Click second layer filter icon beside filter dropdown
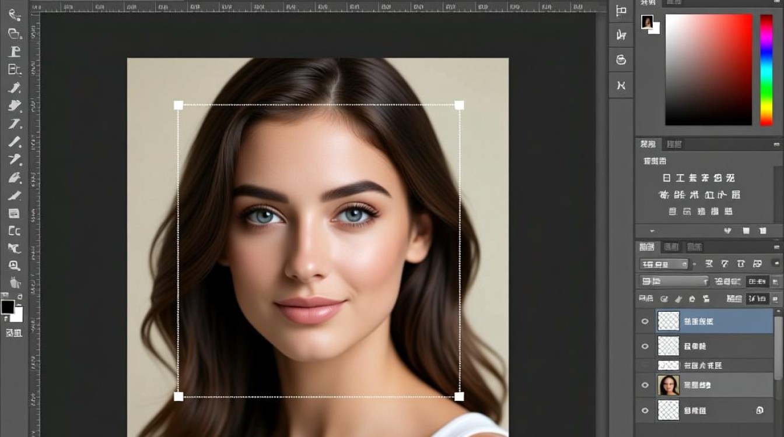The width and height of the screenshot is (784, 437). [725, 264]
